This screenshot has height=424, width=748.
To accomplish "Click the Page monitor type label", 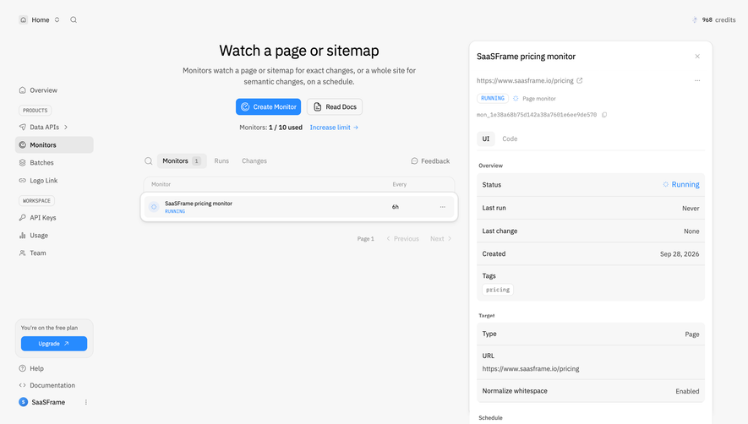I will point(538,99).
